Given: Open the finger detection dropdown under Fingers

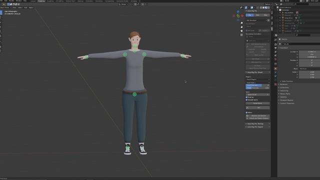Looking at the screenshot, I should click(257, 79).
